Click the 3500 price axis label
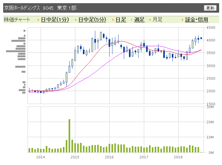Screen dimensions: 222x165 pyautogui.click(x=211, y=53)
